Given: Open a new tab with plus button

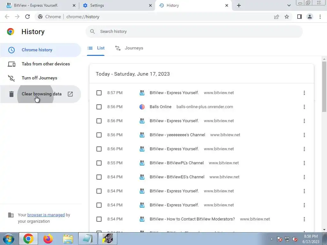Looking at the screenshot, I should coord(239,5).
